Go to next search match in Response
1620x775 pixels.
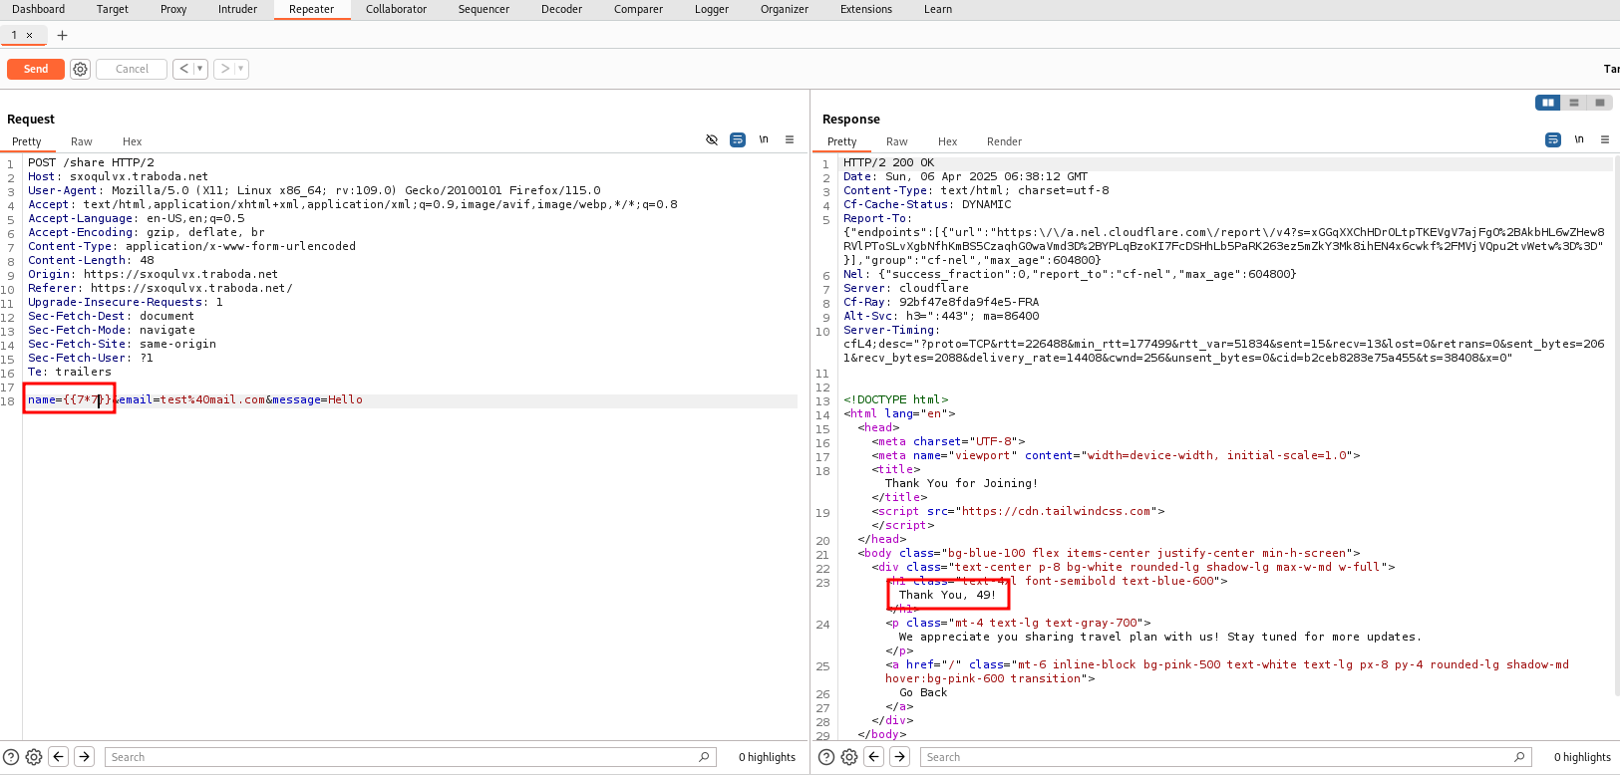coord(900,757)
